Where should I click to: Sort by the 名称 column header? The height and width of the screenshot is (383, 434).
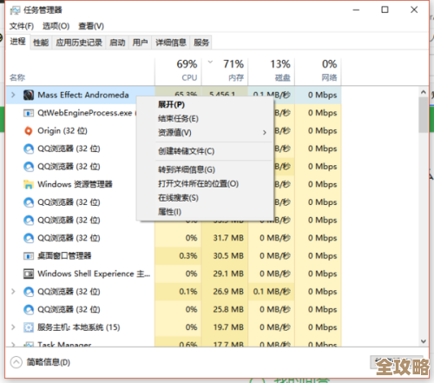pos(80,71)
